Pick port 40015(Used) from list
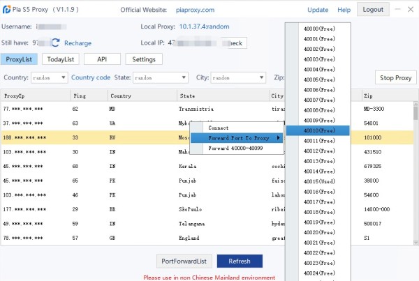Viewport: 419px width, 281px height. [x=318, y=181]
